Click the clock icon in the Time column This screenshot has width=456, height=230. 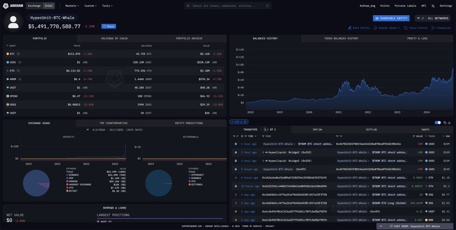[243, 136]
